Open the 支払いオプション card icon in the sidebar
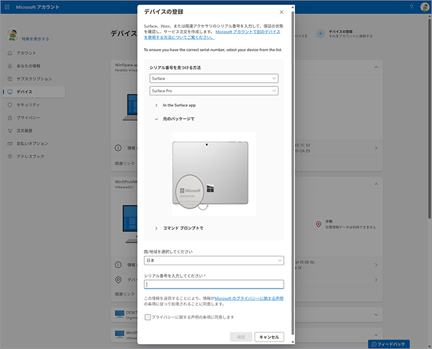 coord(10,144)
